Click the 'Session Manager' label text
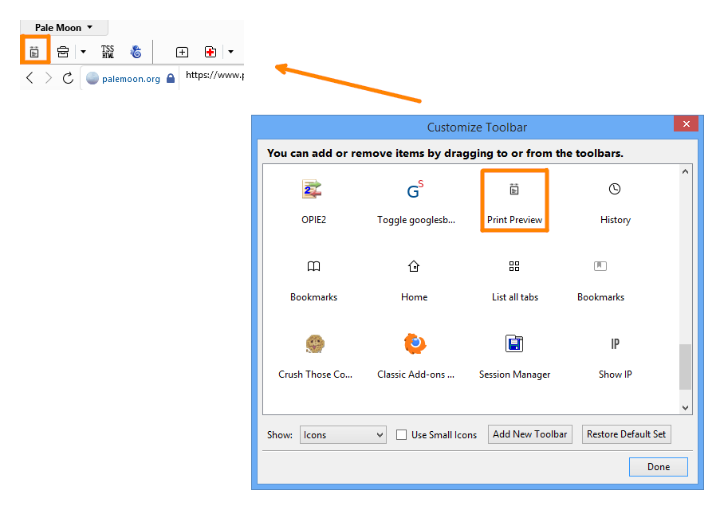724x510 pixels. [514, 375]
